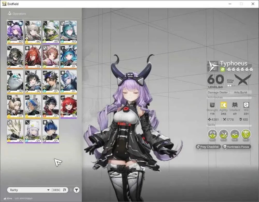Select the third skill icon in Skills row
This screenshot has height=202, width=259.
pyautogui.click(x=235, y=134)
